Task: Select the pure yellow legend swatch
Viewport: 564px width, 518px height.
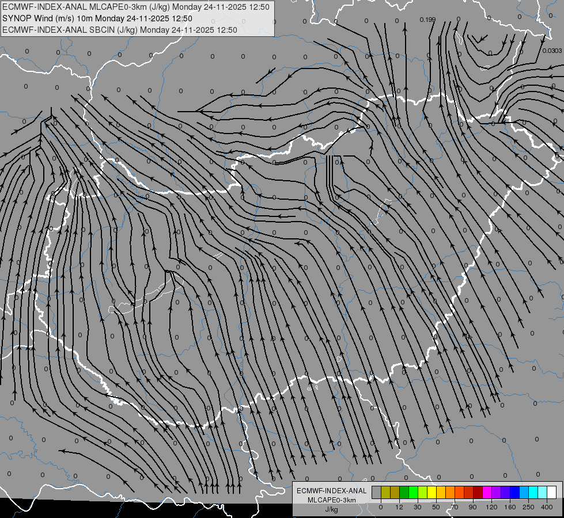Action: [431, 492]
